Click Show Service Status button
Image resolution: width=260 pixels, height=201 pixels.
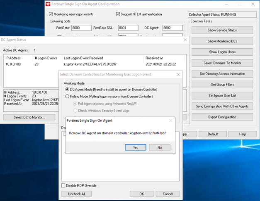(222, 30)
